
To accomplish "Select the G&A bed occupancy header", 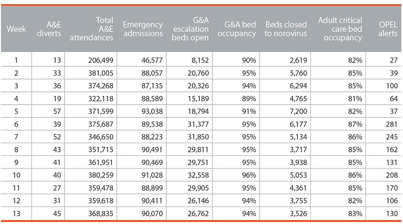I will (237, 29).
